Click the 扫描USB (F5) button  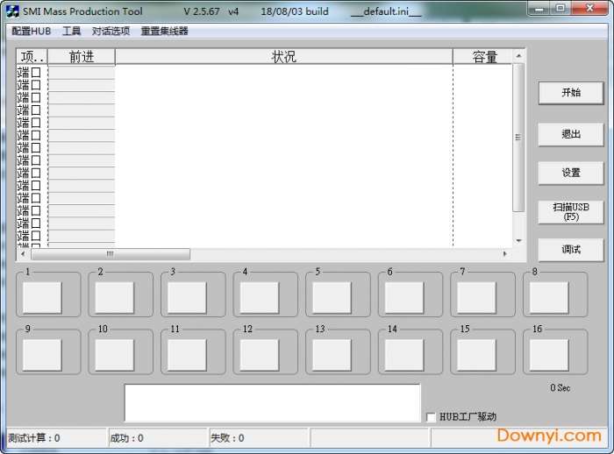(x=571, y=212)
